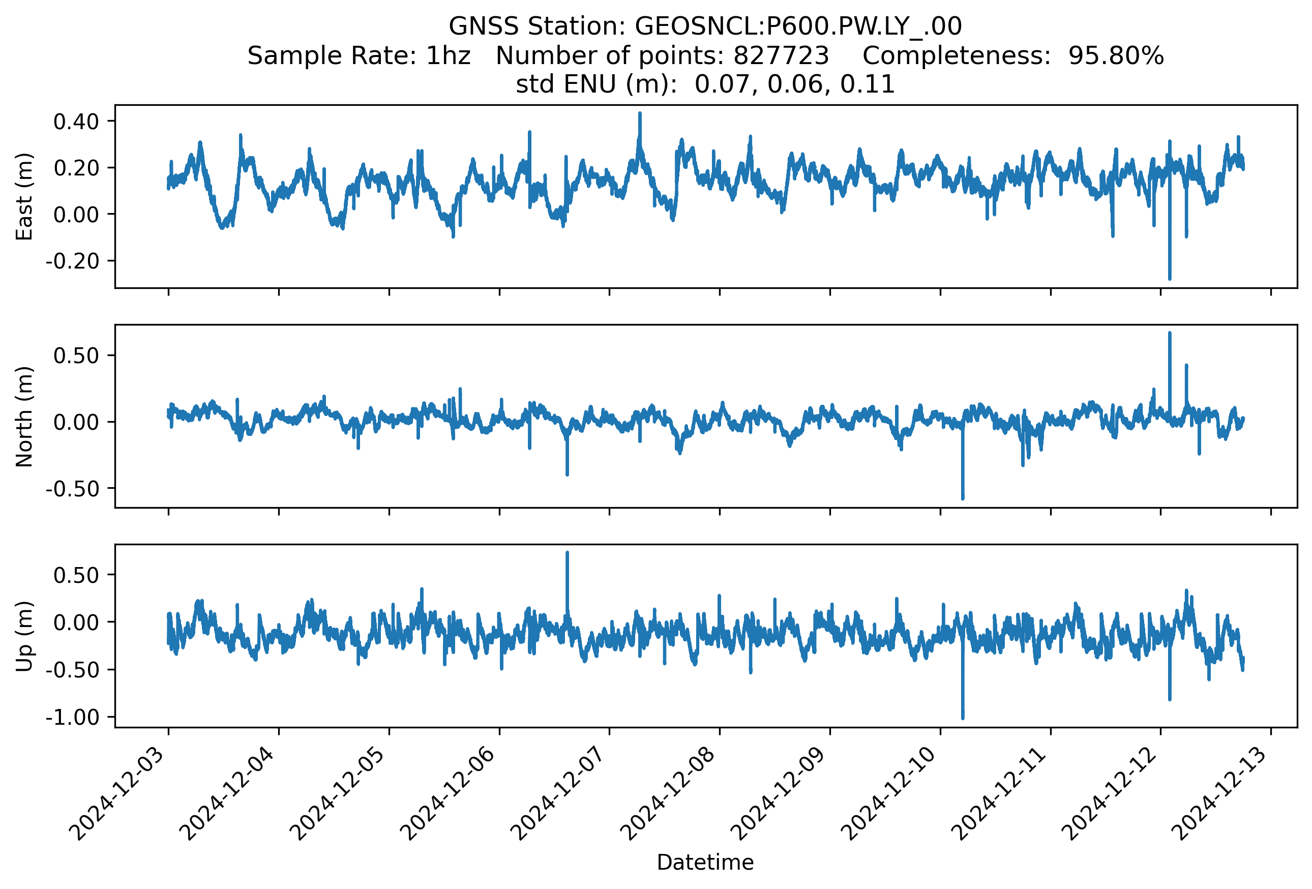1312x889 pixels.
Task: Click the Up (m) axis label
Action: coord(24,636)
